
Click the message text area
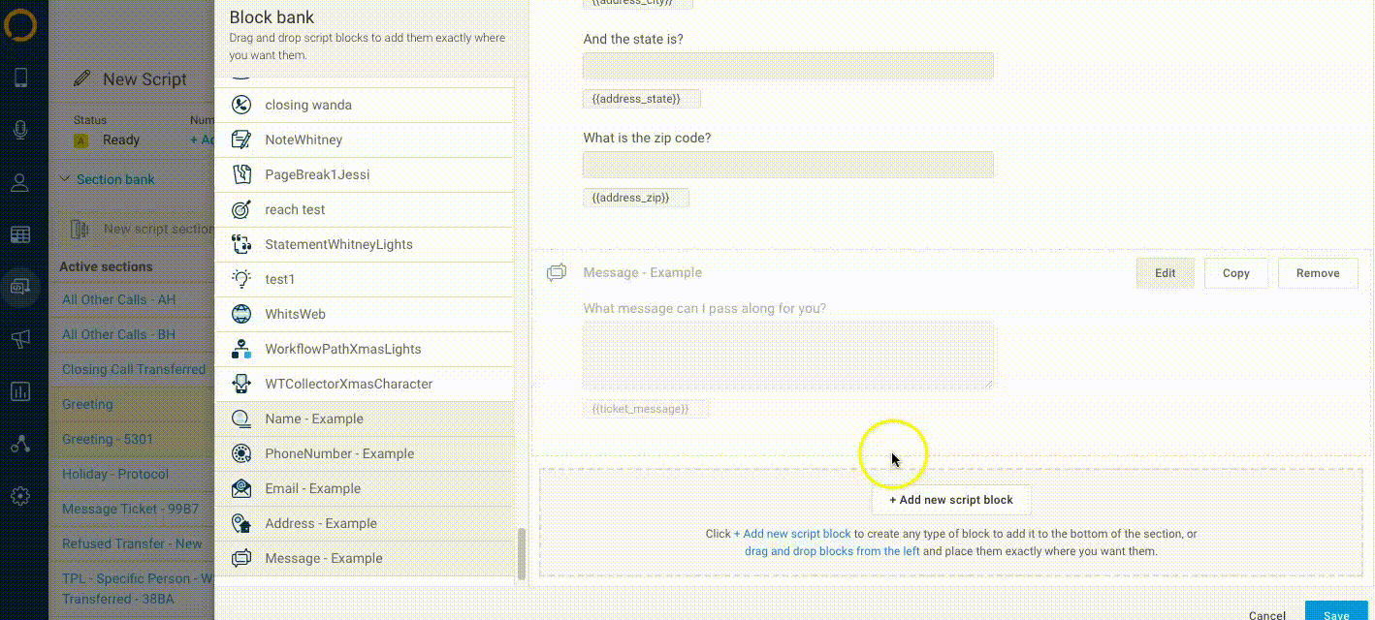click(787, 356)
